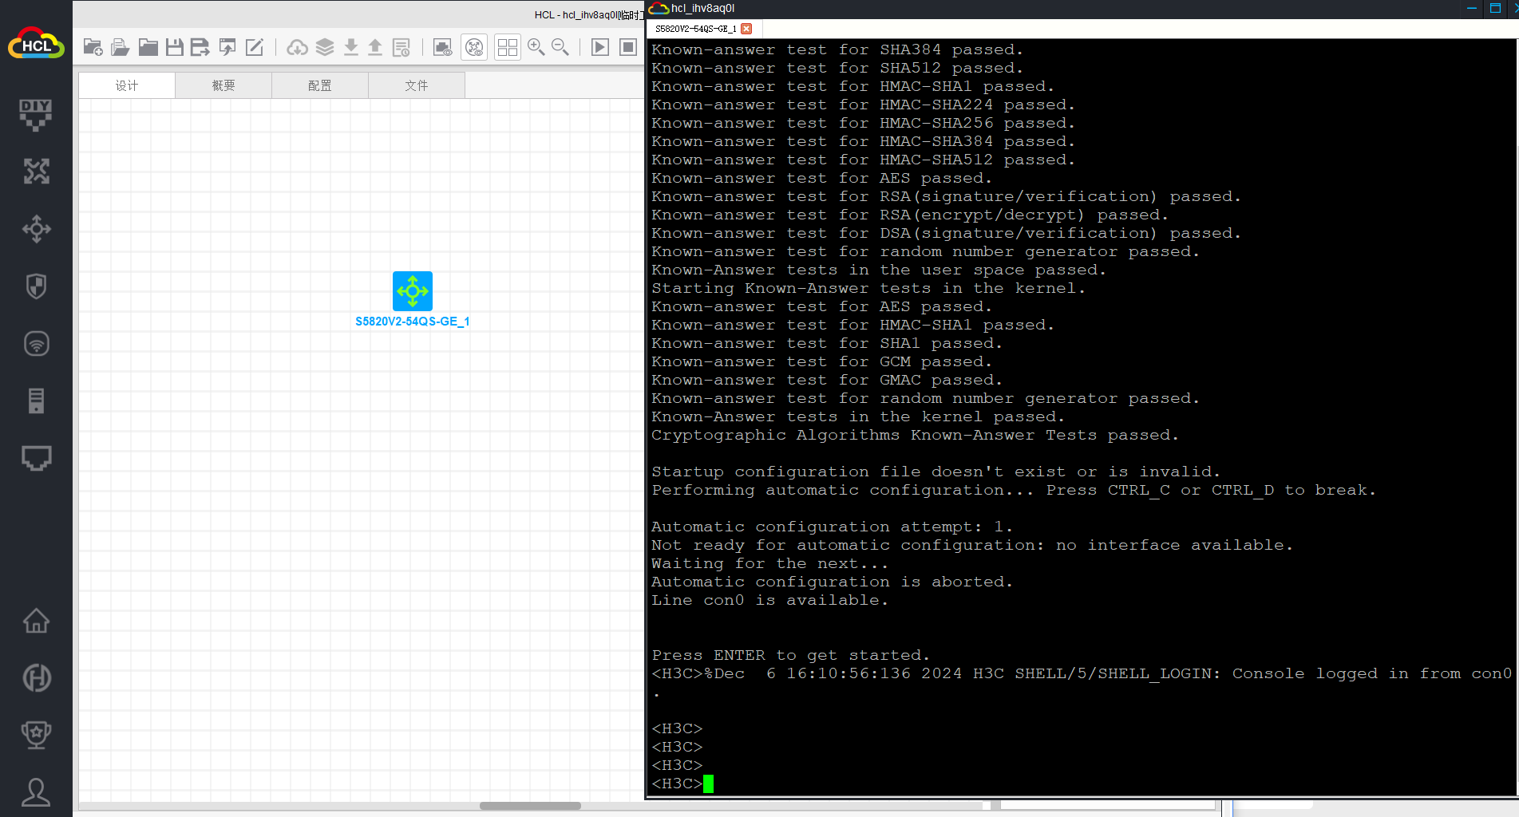Toggle the grid display icon
This screenshot has height=817, width=1519.
507,47
